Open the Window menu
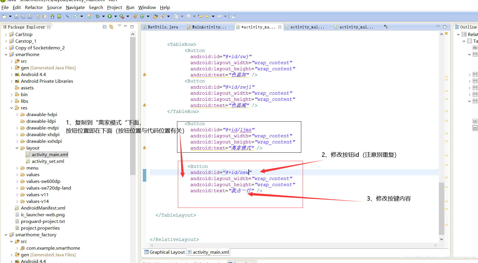The image size is (478, 263). click(147, 7)
